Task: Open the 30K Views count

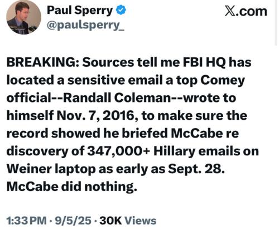Action: (128, 221)
